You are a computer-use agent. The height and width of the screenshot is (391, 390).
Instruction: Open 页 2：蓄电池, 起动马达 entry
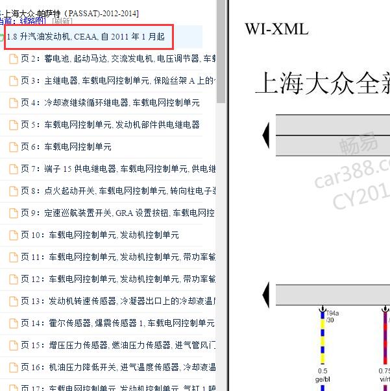118,59
